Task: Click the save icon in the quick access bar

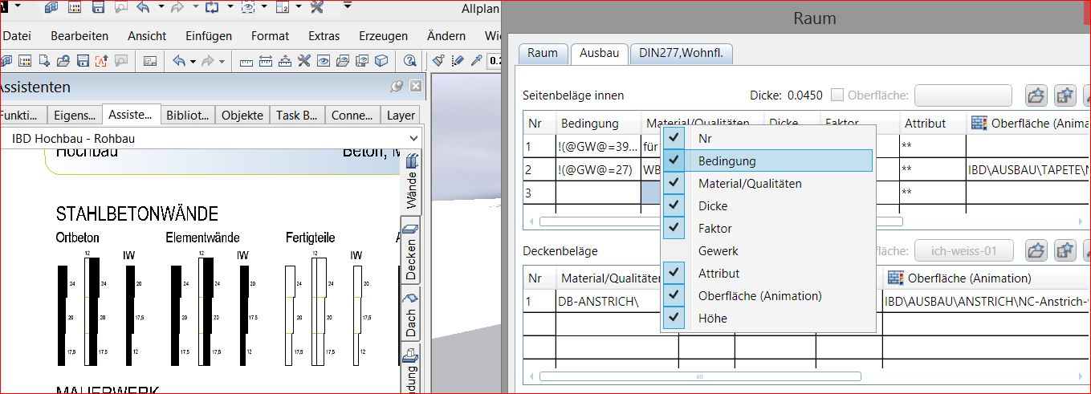Action: pyautogui.click(x=98, y=9)
